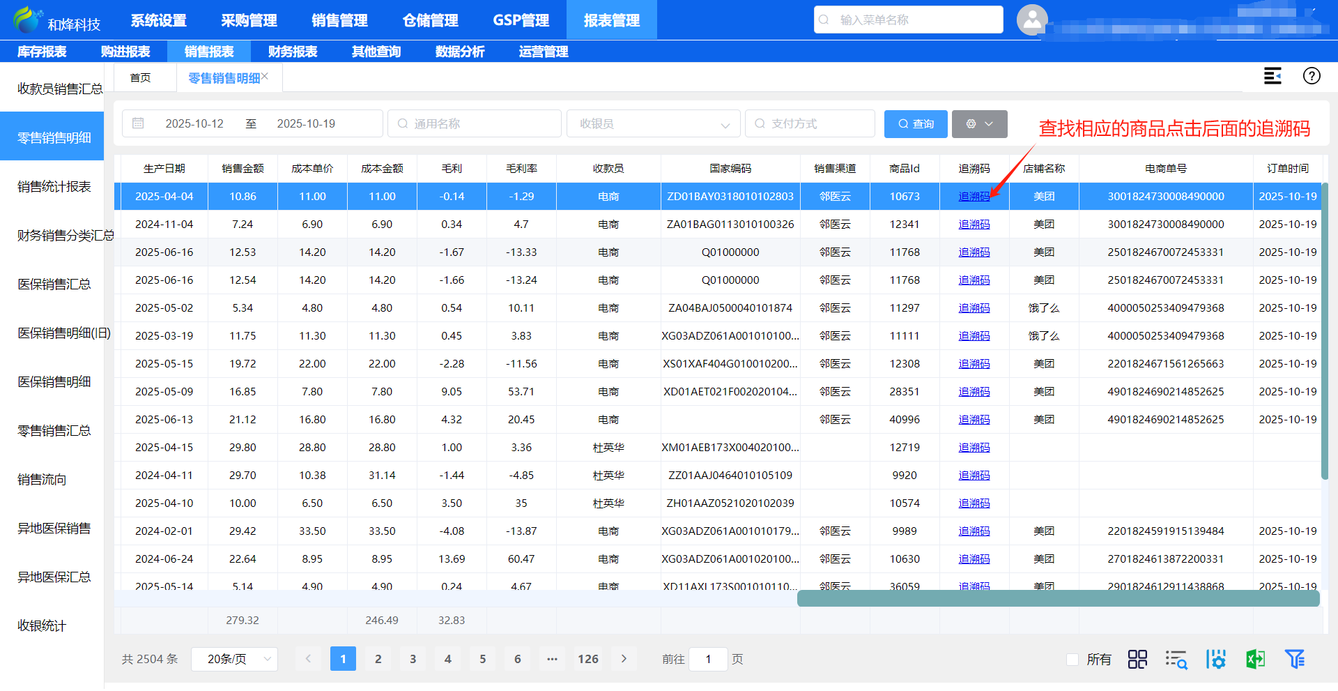Switch to the 财务报表 tab

293,52
